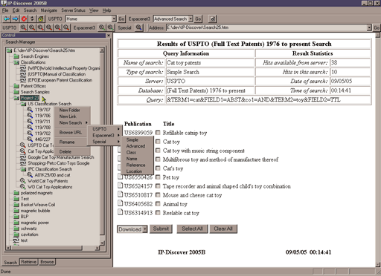The height and width of the screenshot is (276, 381).
Task: Check the Mouse and cheese cat toy box
Action: [158, 195]
